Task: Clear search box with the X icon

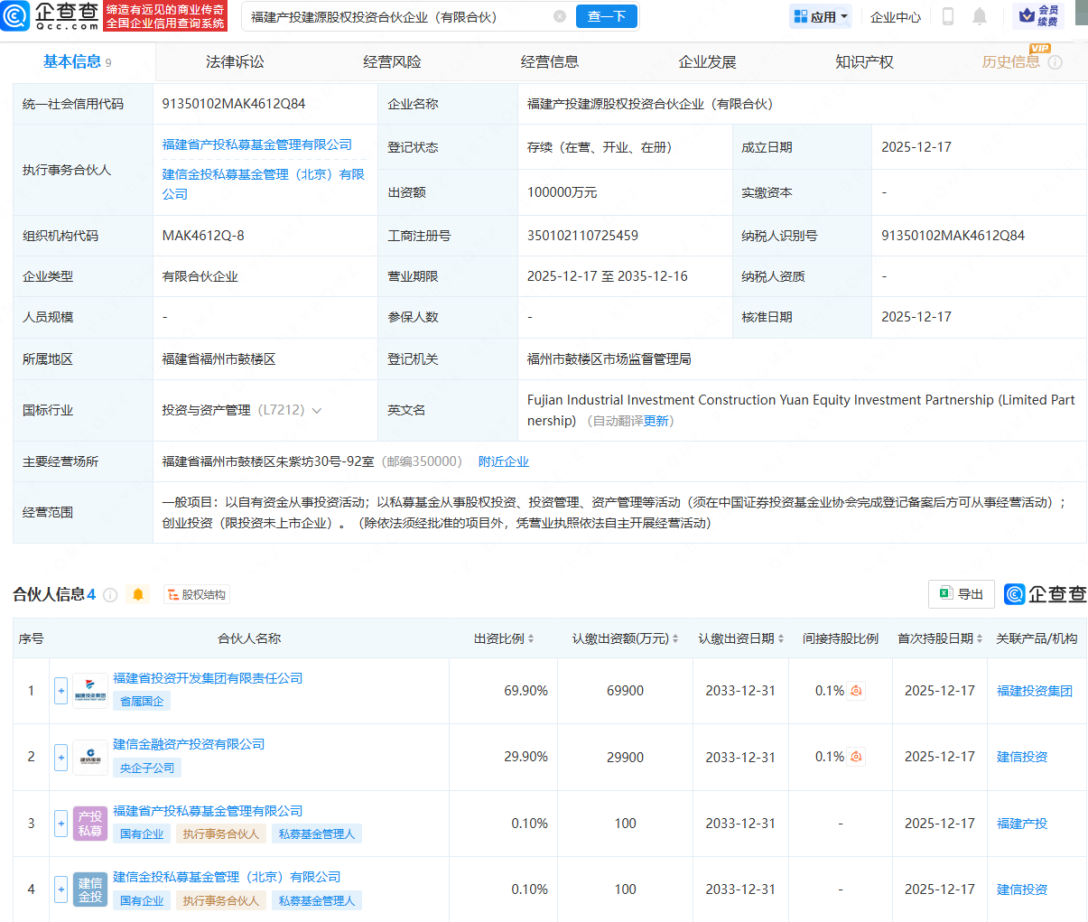Action: [x=560, y=16]
